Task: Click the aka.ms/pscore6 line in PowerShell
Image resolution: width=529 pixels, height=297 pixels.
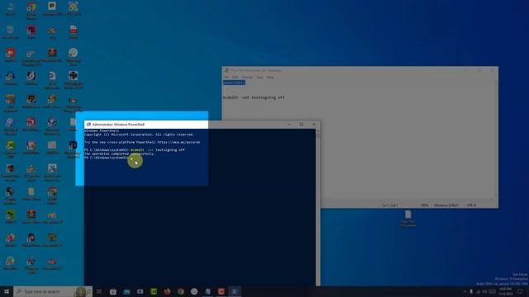Action: point(142,142)
